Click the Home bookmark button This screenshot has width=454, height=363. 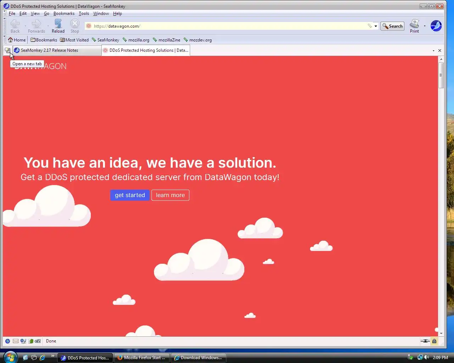(17, 40)
